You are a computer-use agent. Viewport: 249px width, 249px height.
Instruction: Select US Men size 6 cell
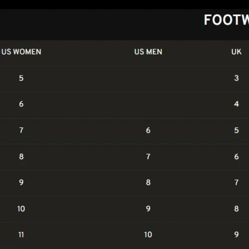point(148,130)
